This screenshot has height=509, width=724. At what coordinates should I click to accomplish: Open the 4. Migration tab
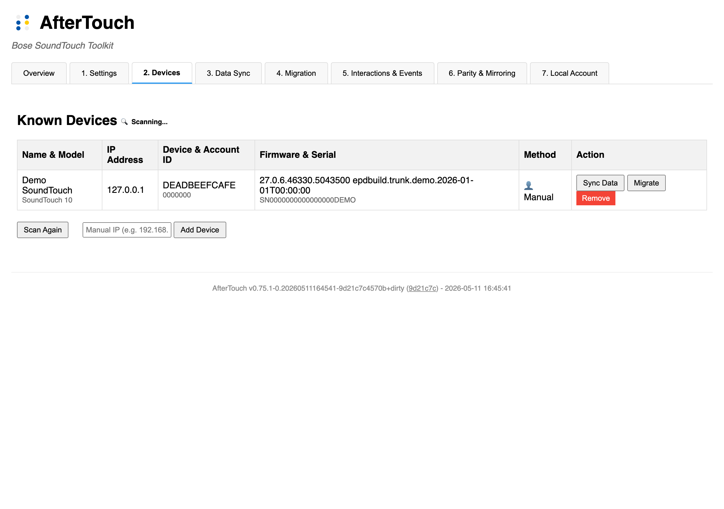coord(296,73)
